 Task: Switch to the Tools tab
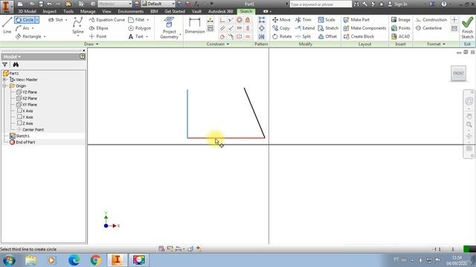point(68,11)
